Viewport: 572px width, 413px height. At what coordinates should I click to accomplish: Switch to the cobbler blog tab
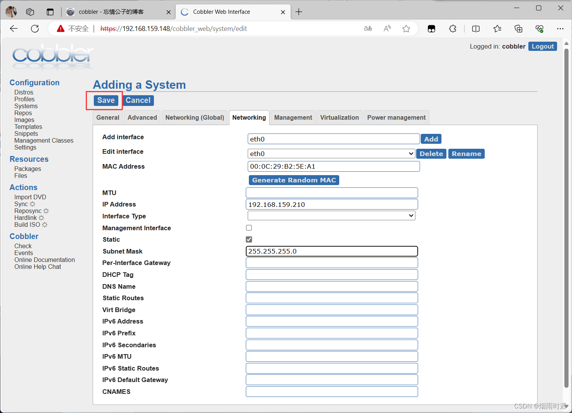pos(119,12)
